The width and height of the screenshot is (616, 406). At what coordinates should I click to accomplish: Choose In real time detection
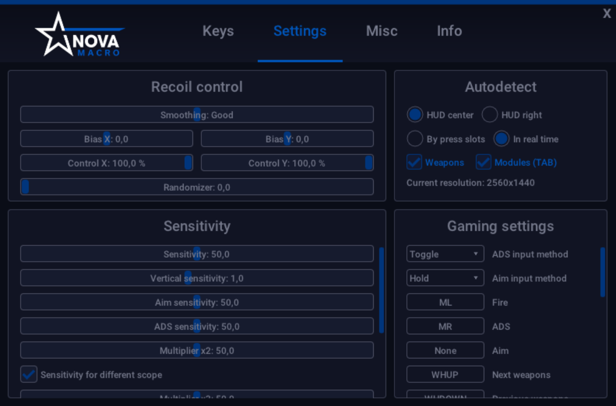pyautogui.click(x=501, y=138)
